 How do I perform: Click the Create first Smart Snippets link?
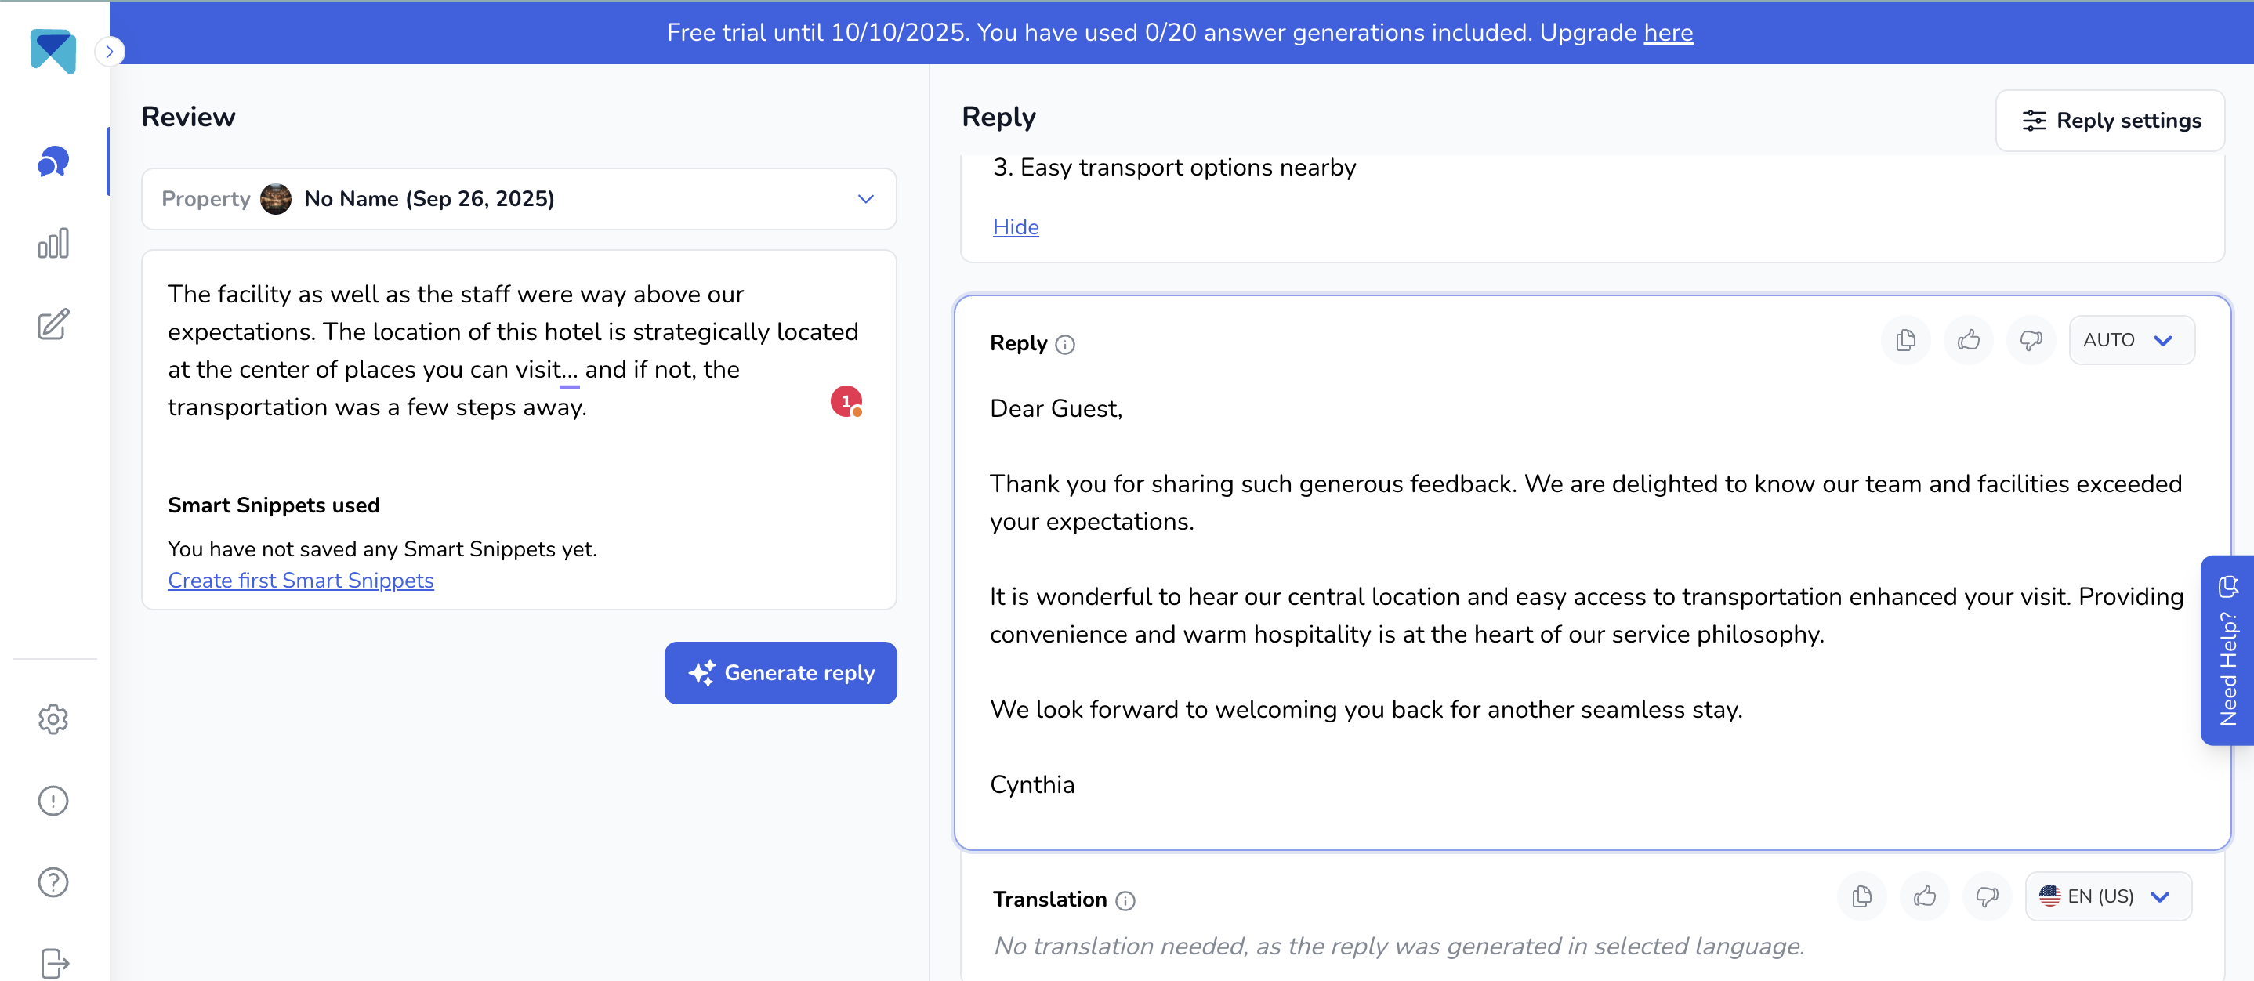click(x=301, y=580)
